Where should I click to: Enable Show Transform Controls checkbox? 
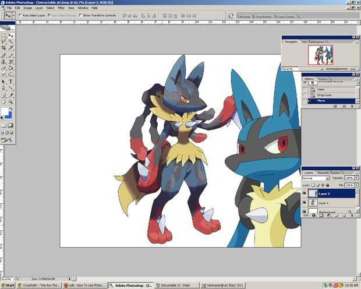80,16
